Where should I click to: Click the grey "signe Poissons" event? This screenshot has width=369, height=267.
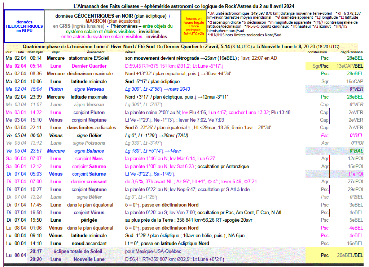[89, 143]
